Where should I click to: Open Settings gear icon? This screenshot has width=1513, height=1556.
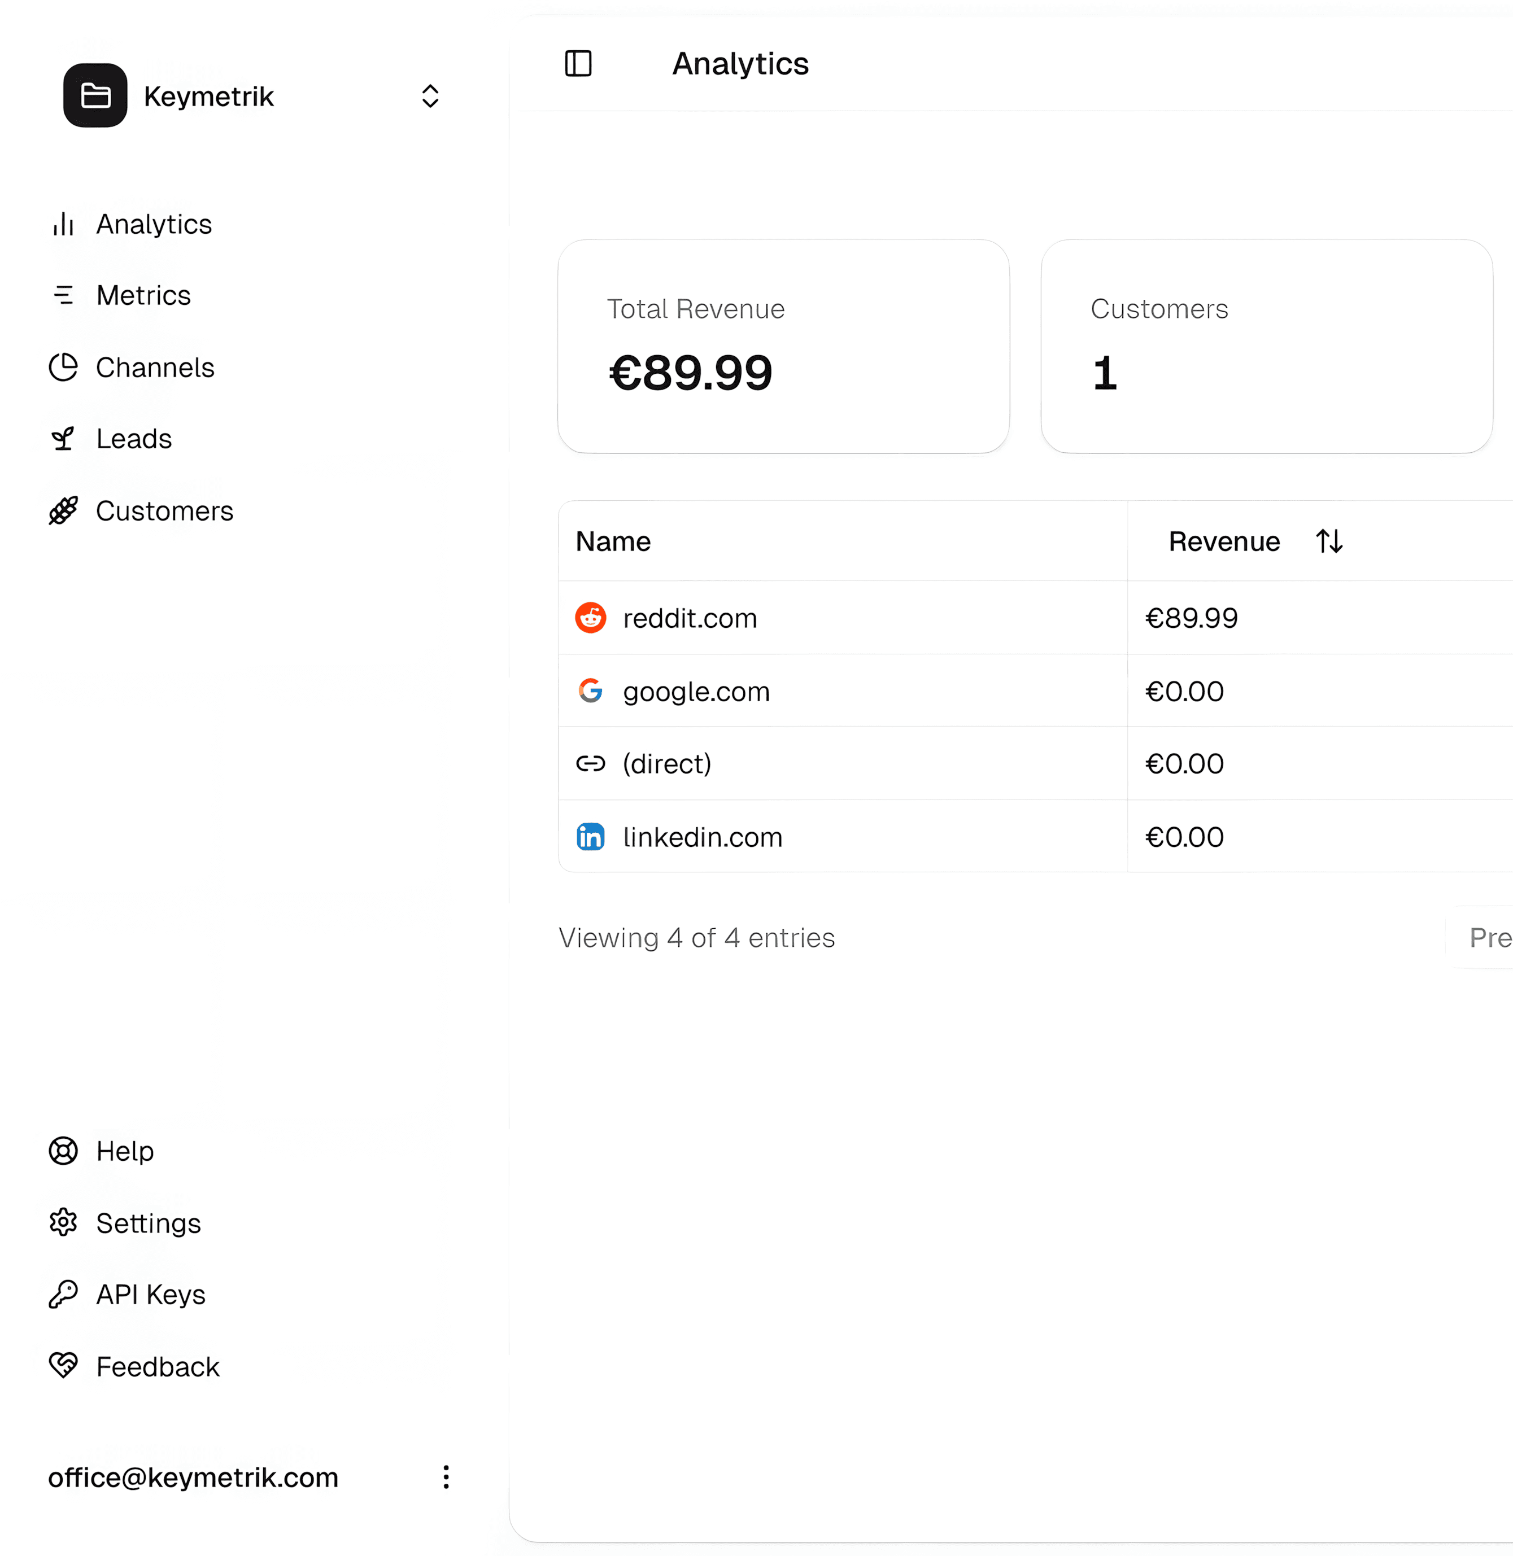click(64, 1222)
